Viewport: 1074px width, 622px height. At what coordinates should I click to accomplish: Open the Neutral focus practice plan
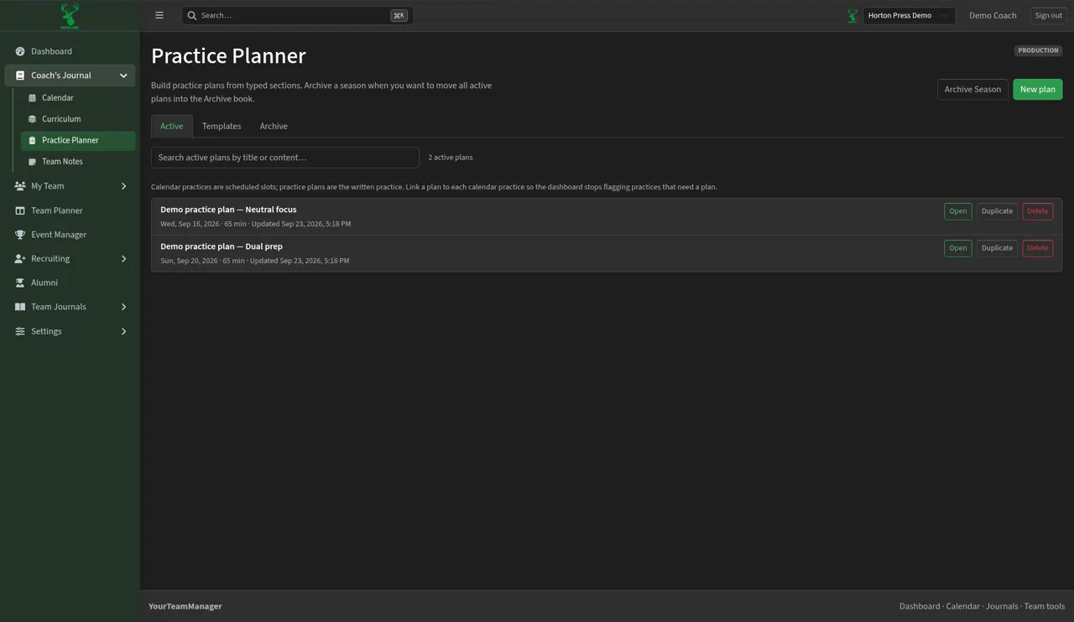tap(957, 211)
